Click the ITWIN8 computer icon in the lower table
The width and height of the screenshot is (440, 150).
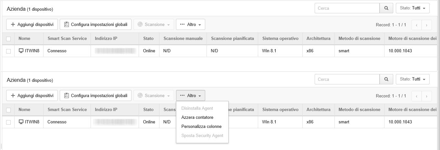pos(21,122)
